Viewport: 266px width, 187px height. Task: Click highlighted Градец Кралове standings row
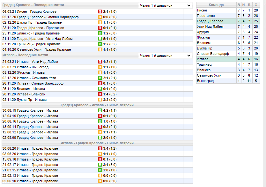228,21
